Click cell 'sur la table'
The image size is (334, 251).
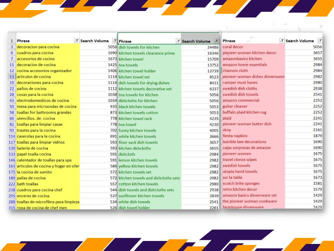(x=253, y=177)
